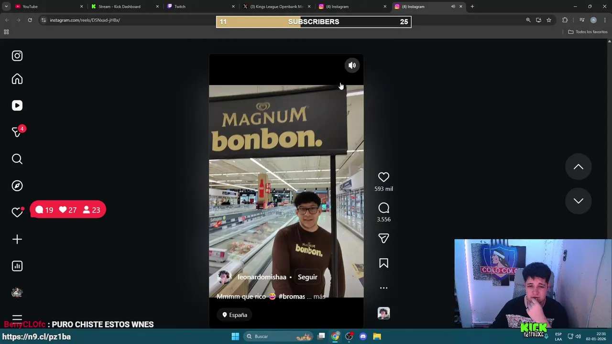Image resolution: width=612 pixels, height=344 pixels.
Task: Go to previous reel with up chevron
Action: tap(579, 167)
